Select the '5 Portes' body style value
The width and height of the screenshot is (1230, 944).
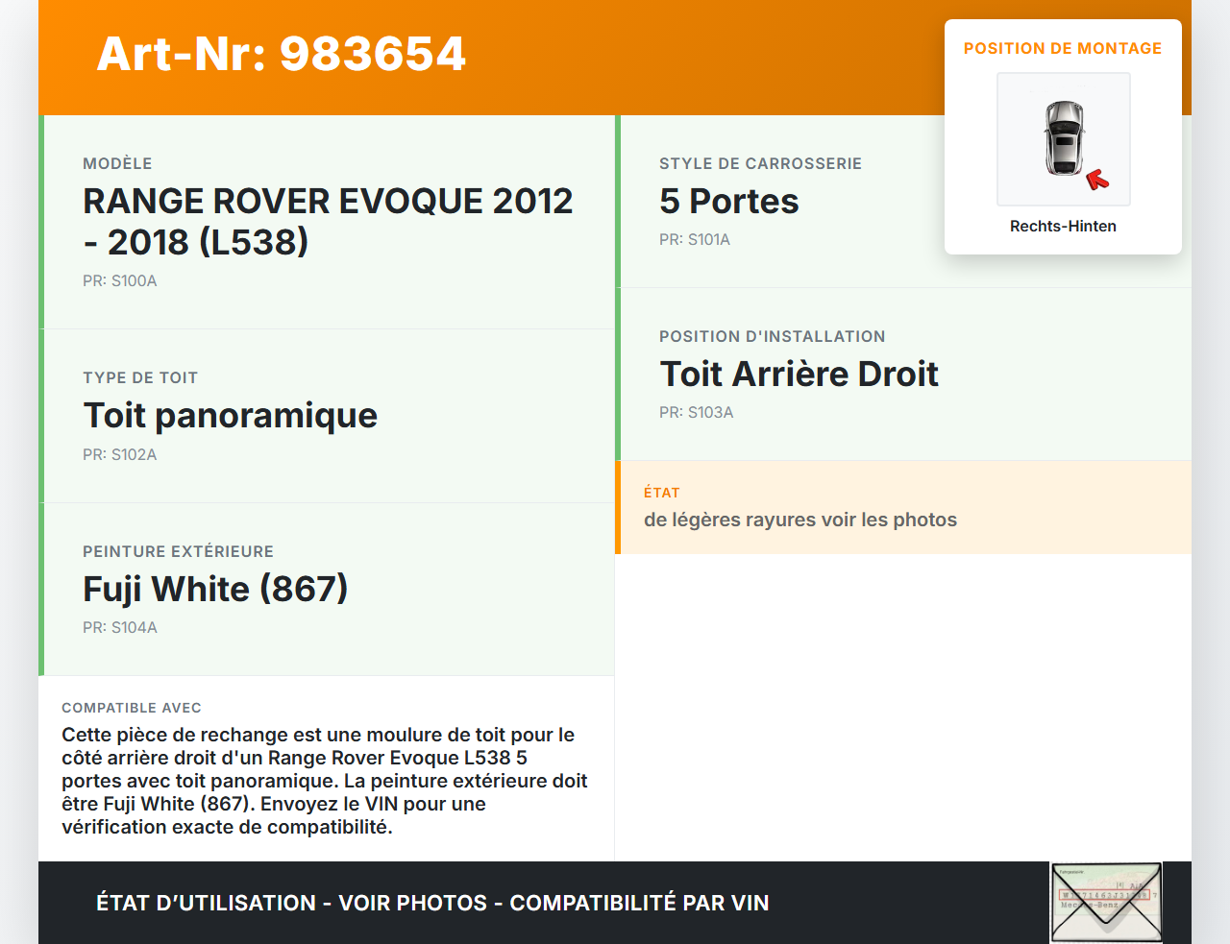729,202
